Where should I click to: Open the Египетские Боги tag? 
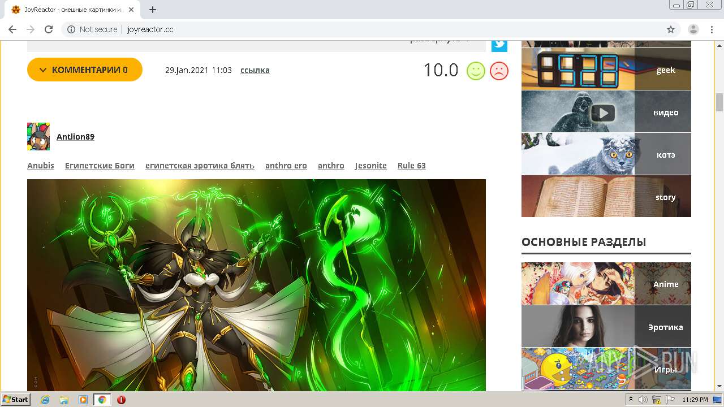[x=100, y=166]
